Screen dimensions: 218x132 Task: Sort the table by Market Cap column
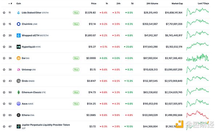click(177, 4)
